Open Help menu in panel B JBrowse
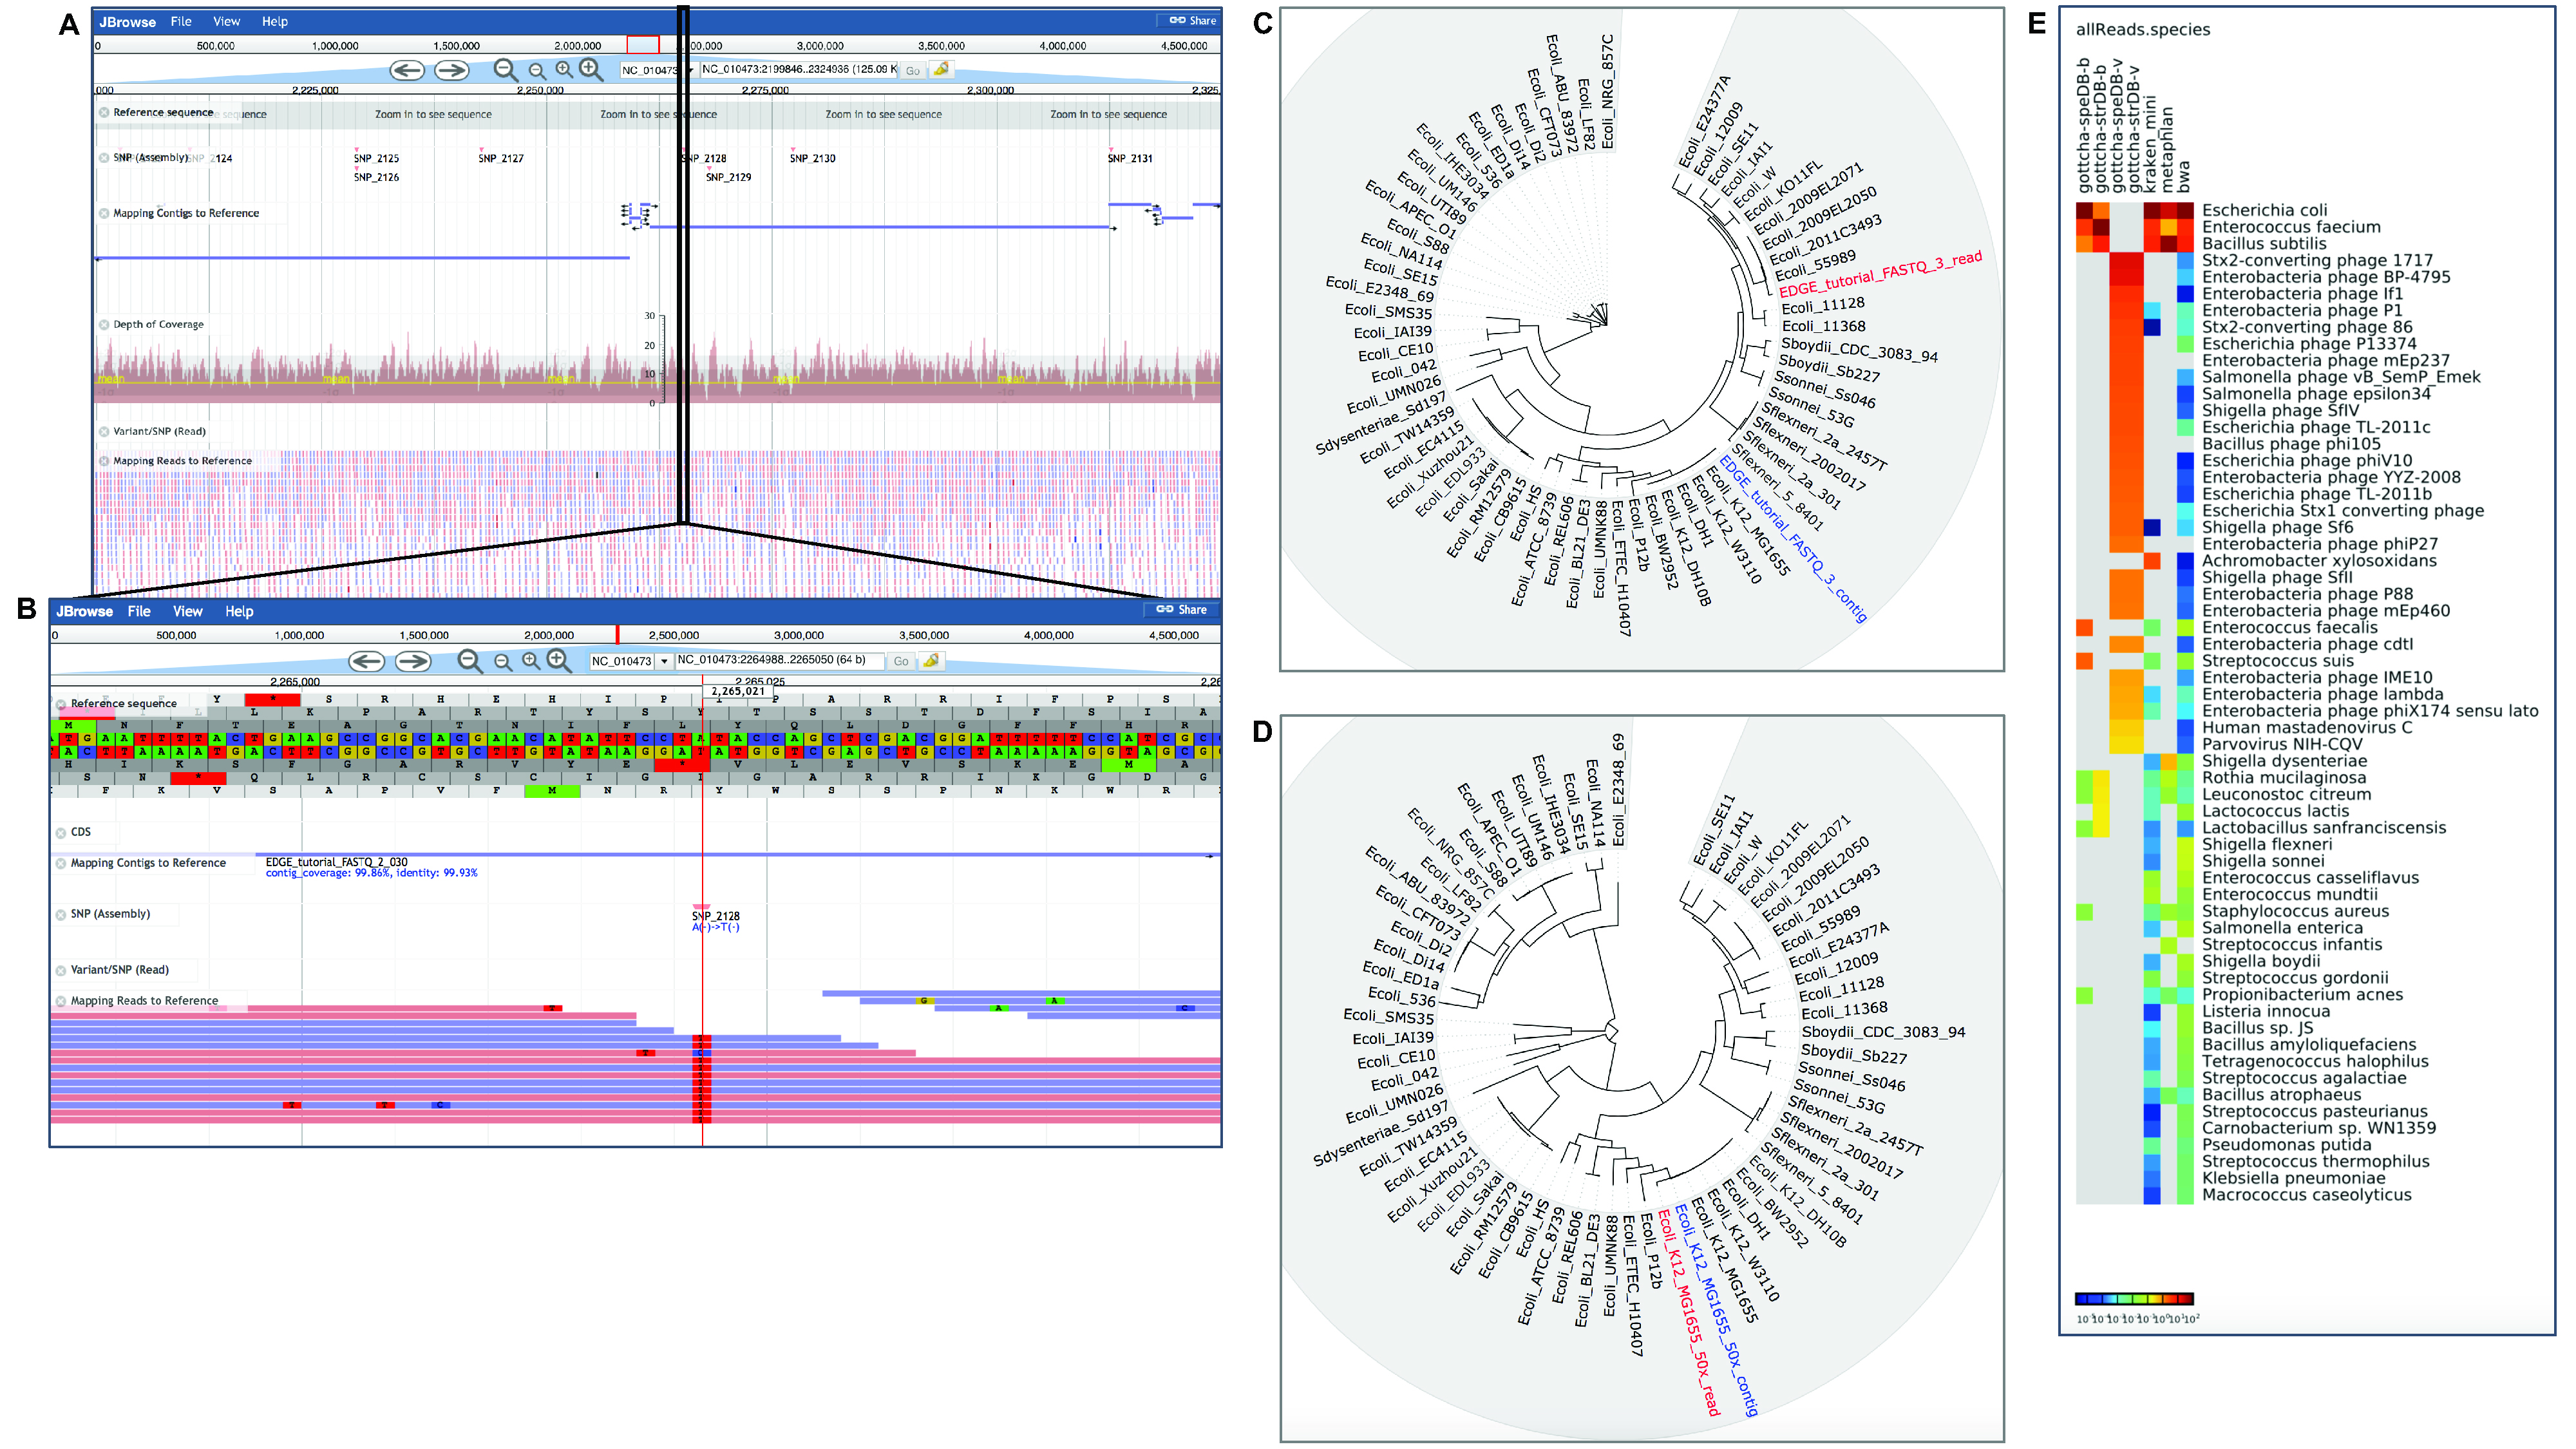 pos(239,612)
